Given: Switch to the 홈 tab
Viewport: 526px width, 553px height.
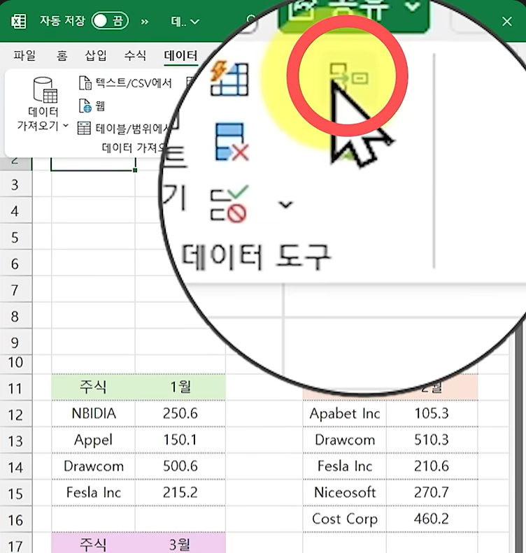Looking at the screenshot, I should 62,55.
